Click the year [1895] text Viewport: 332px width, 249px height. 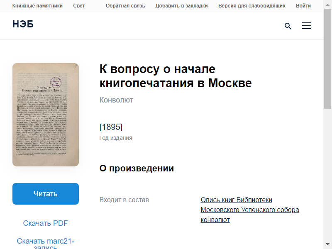click(111, 127)
